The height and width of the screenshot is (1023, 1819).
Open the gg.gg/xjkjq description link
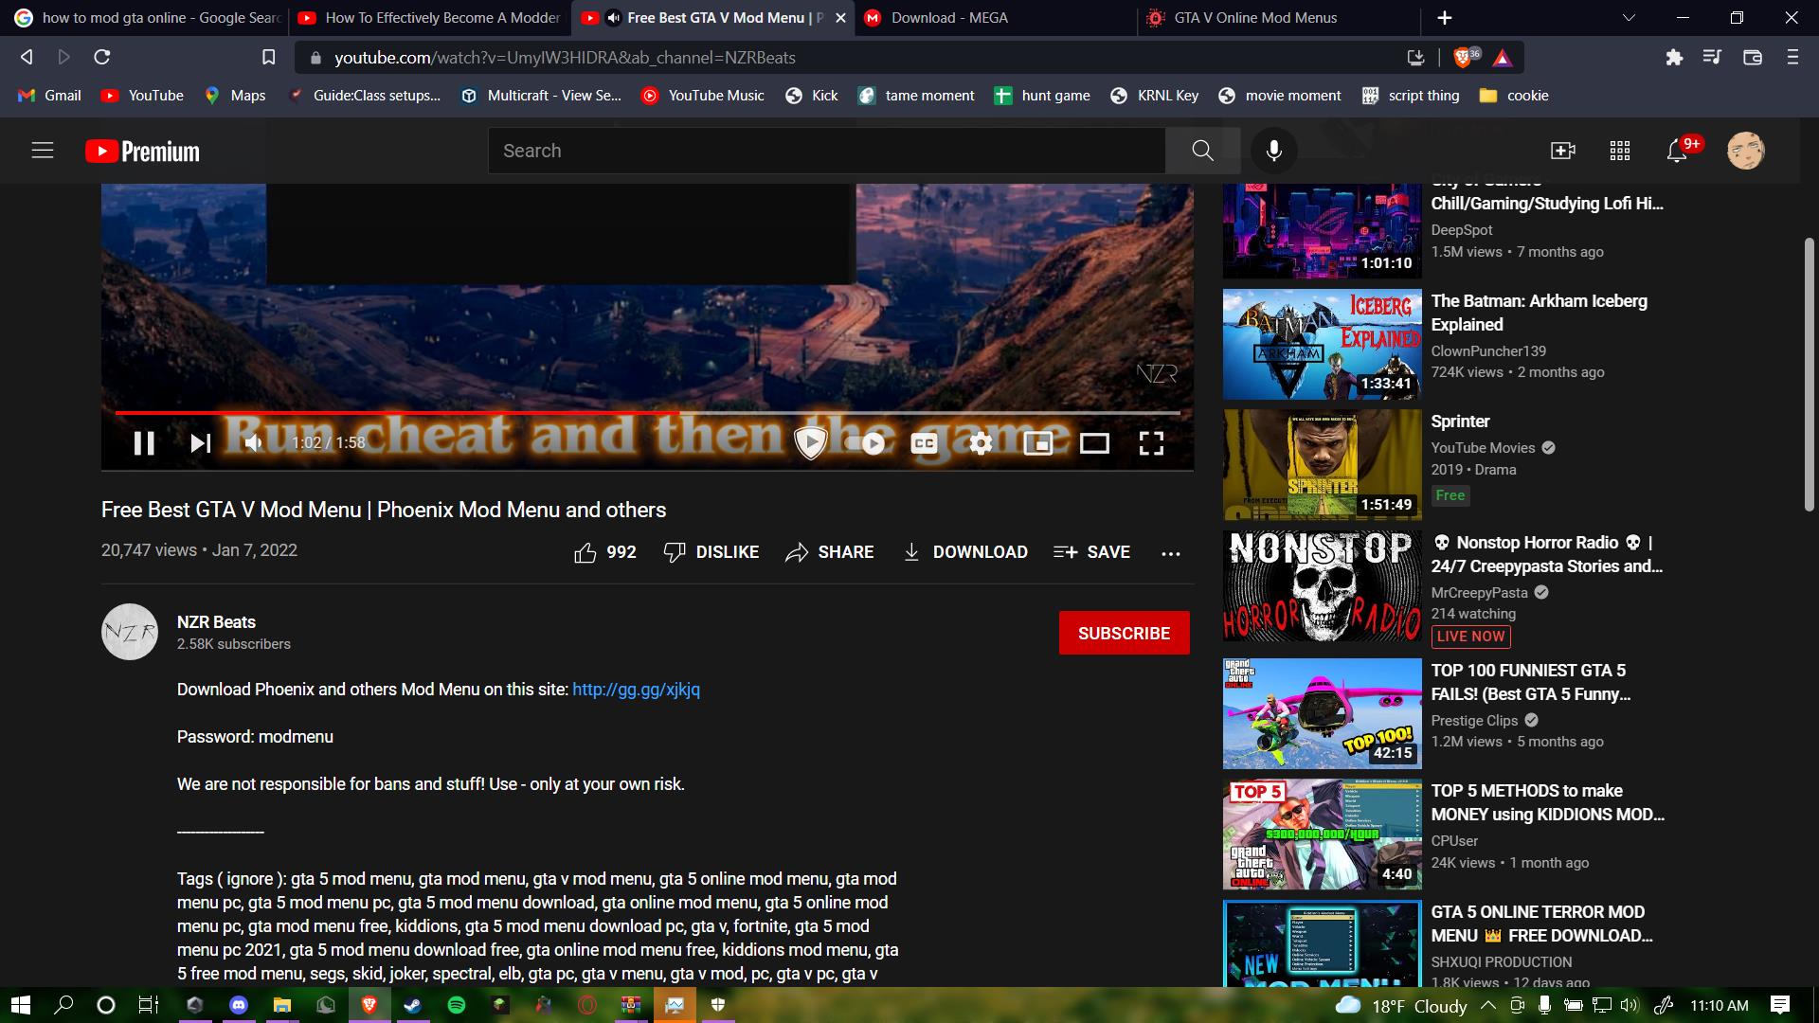(x=636, y=690)
